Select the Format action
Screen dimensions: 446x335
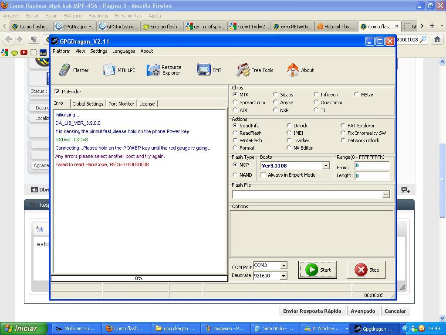pos(235,148)
